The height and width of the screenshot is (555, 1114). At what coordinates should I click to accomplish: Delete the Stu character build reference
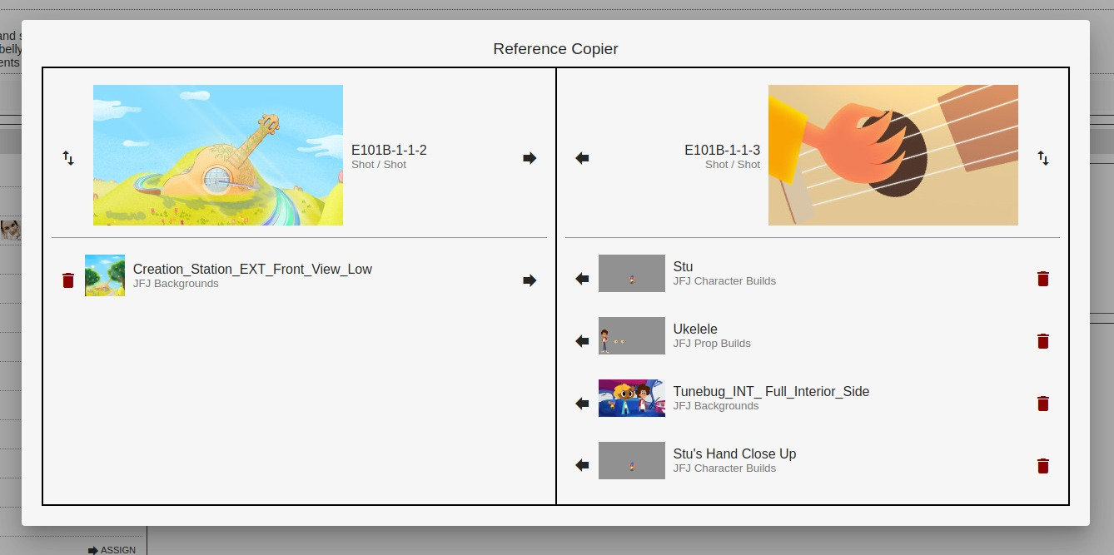pyautogui.click(x=1043, y=279)
